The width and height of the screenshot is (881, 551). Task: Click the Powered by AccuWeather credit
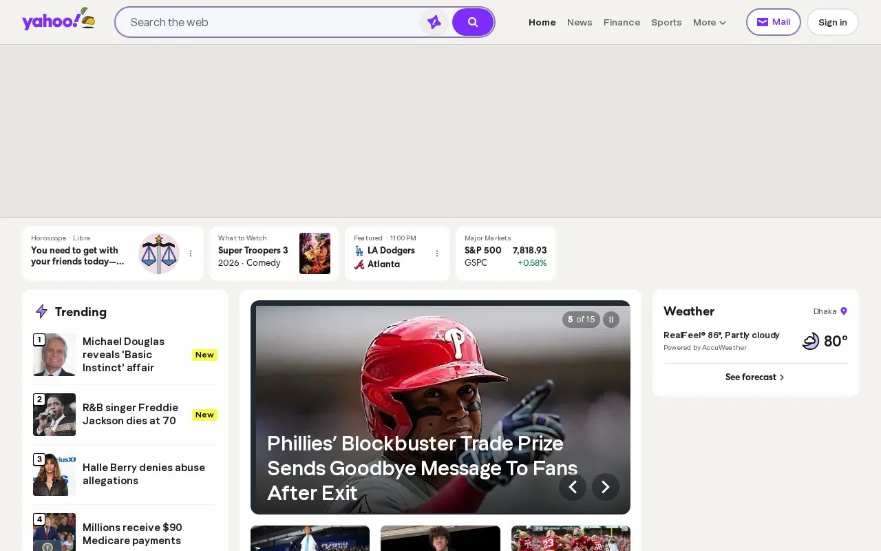coord(705,348)
